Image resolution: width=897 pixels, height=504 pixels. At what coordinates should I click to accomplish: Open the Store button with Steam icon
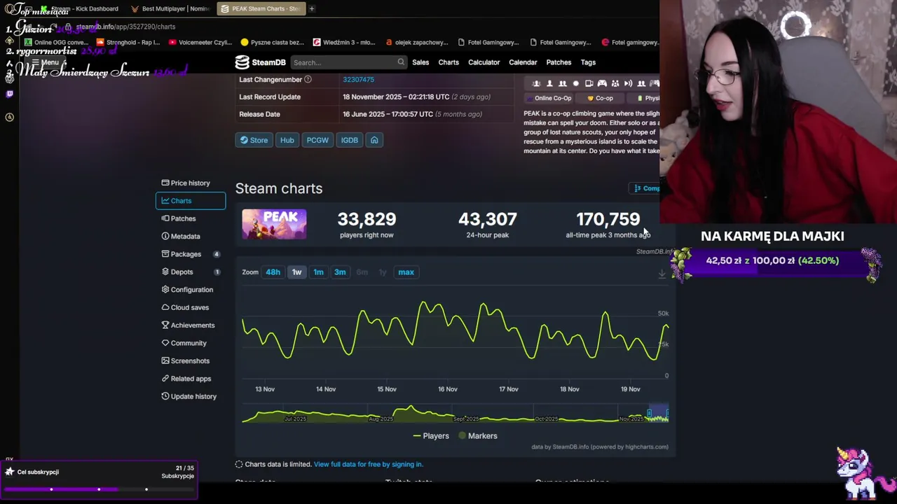(254, 140)
